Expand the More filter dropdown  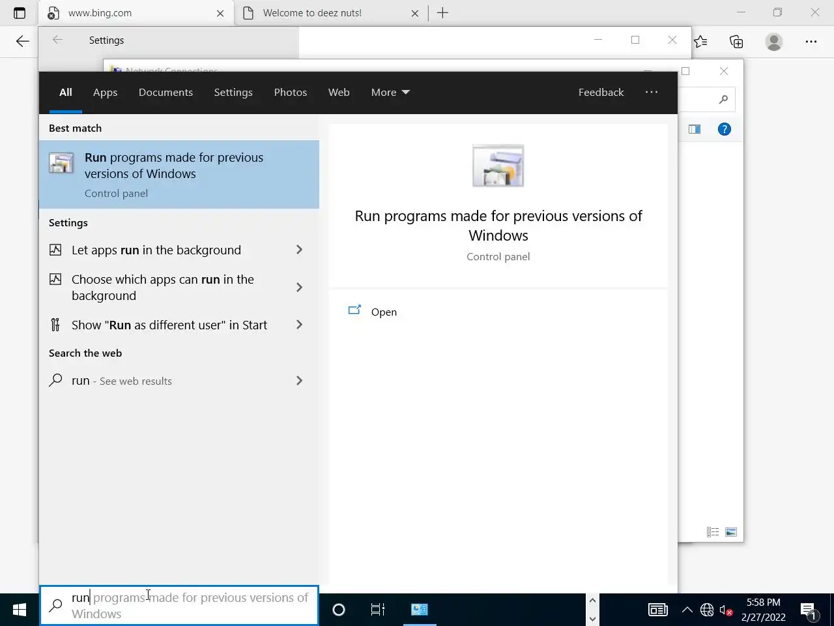(x=390, y=93)
